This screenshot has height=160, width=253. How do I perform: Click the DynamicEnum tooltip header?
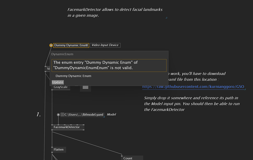pos(63,54)
